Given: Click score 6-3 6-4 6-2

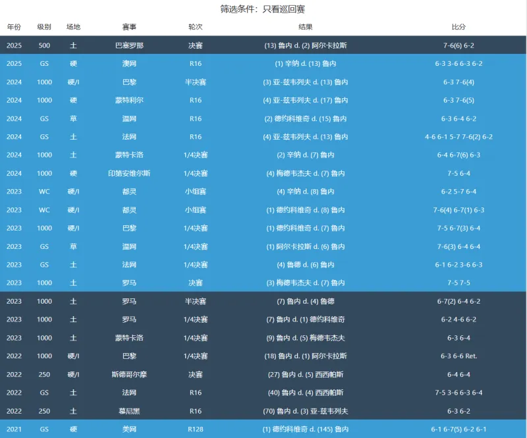Looking at the screenshot, I should click(x=458, y=119).
